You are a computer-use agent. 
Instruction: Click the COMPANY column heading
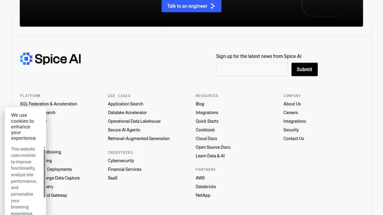292,96
